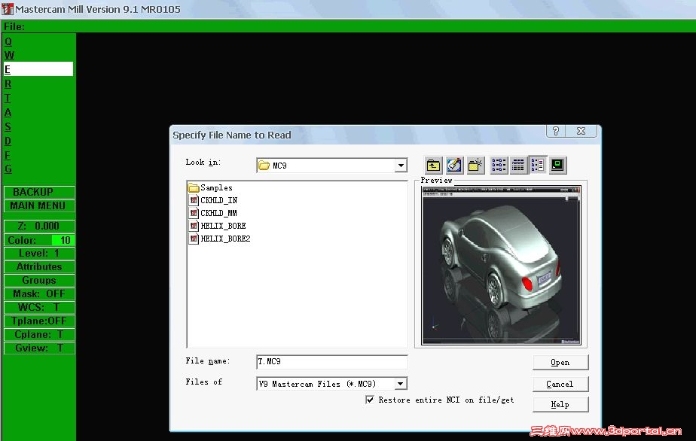Switch to large icons view button

coord(499,165)
